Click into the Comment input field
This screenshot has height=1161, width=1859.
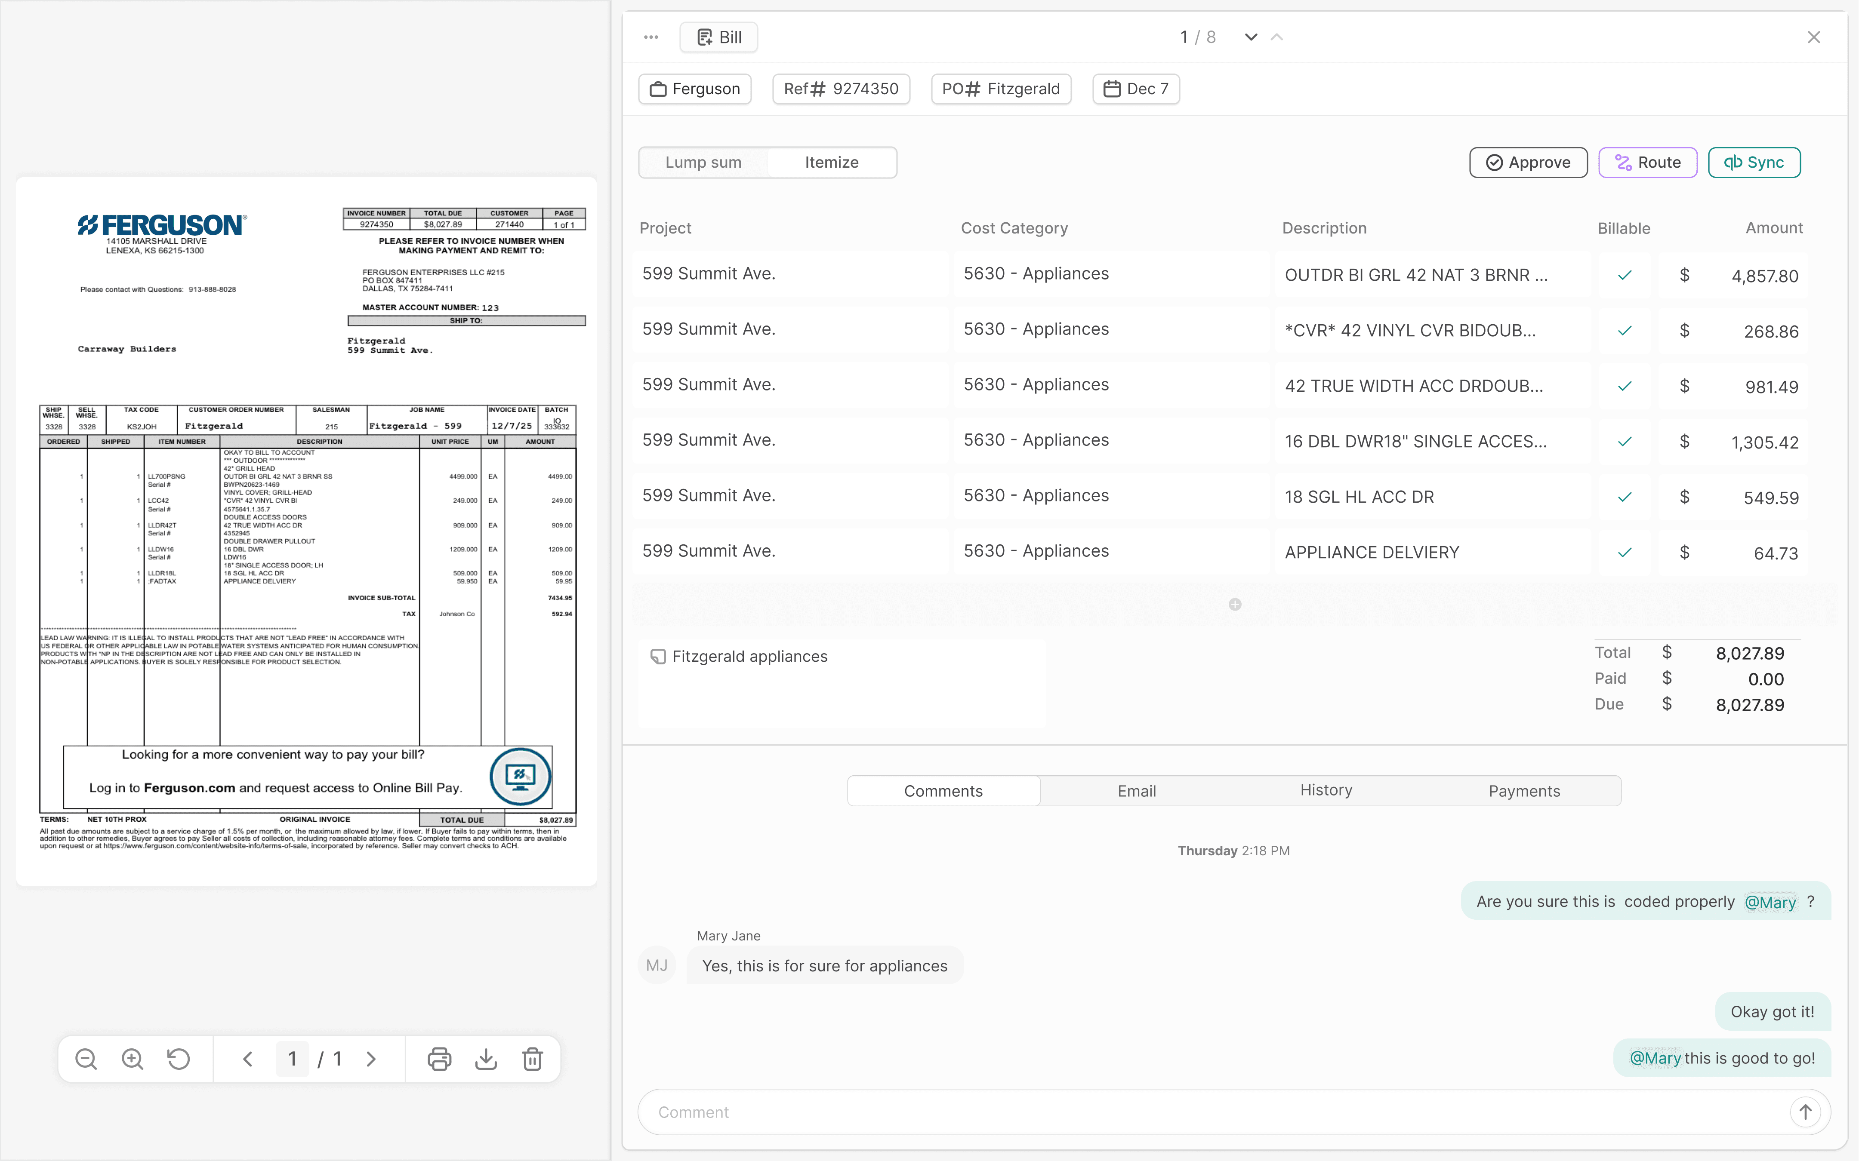tap(1214, 1111)
